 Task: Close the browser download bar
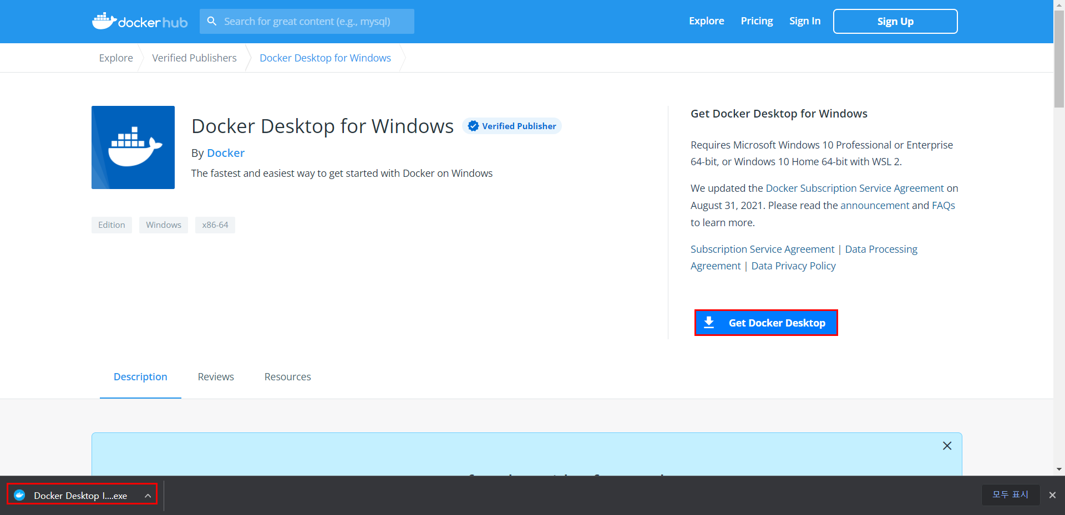(x=1052, y=495)
